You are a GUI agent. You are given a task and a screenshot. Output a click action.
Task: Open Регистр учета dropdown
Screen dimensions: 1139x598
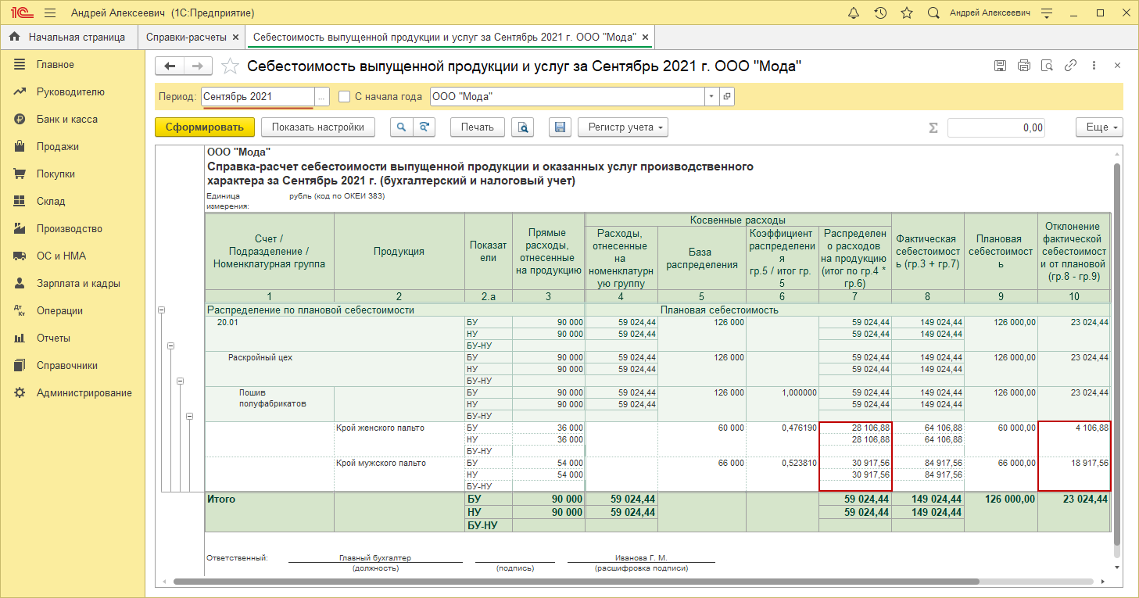(622, 127)
